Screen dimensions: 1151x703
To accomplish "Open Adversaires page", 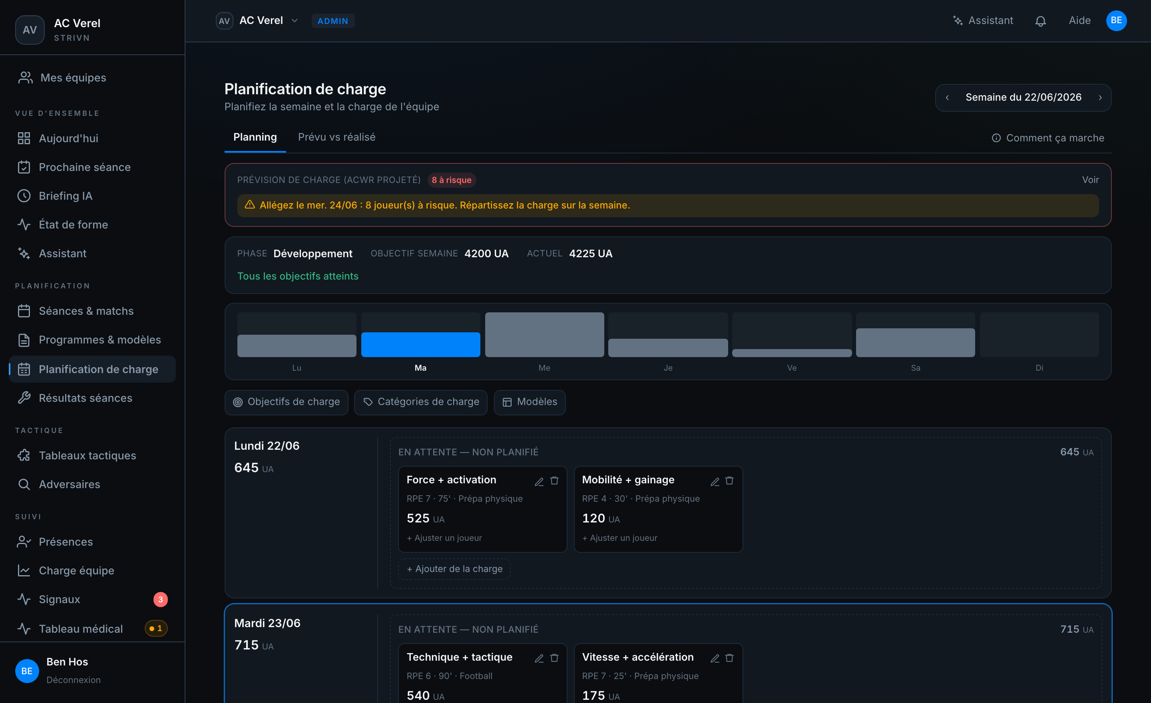I will (x=92, y=485).
